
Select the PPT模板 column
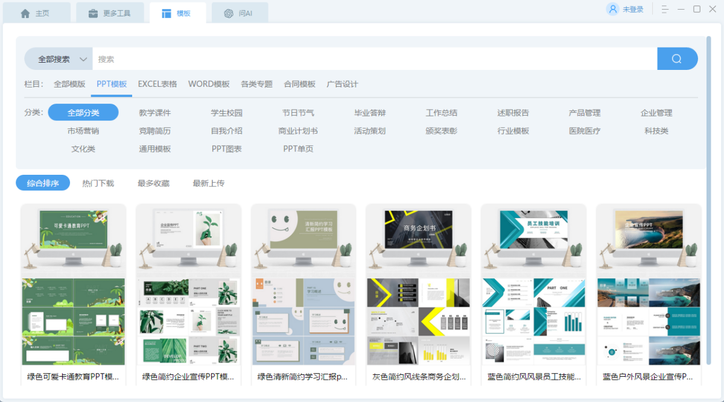(112, 84)
